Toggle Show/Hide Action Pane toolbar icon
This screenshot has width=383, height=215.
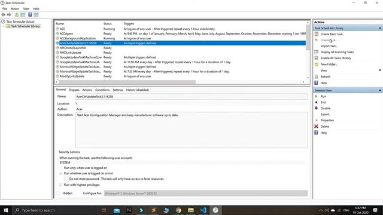click(36, 14)
